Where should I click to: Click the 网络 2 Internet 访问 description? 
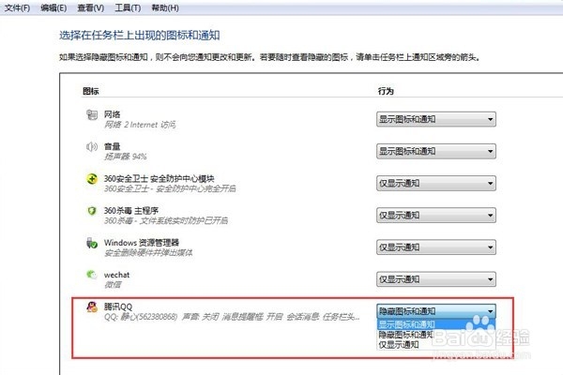click(x=140, y=125)
